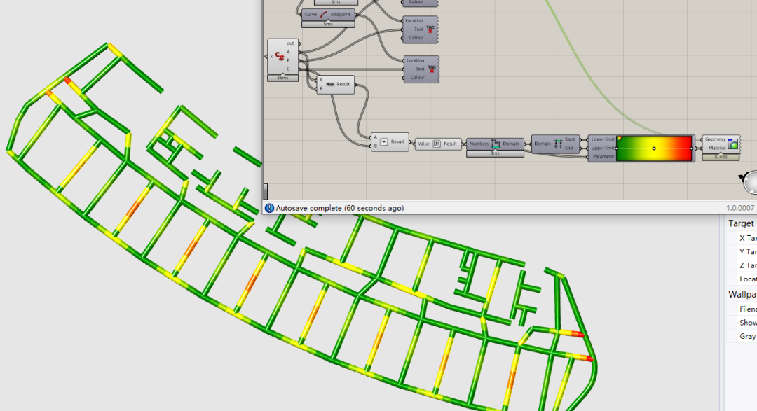This screenshot has height=411, width=757.
Task: Click the Result output of the MAX component
Action: click(343, 85)
